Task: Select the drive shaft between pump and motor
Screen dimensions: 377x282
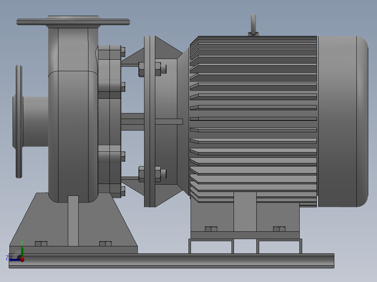Action: click(133, 122)
